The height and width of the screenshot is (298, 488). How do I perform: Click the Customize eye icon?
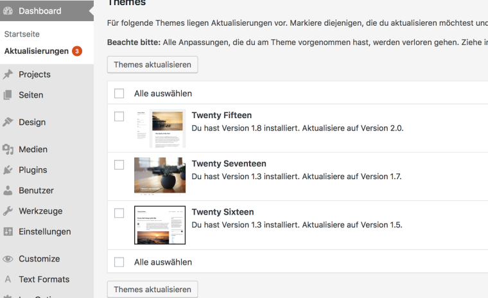click(8, 259)
